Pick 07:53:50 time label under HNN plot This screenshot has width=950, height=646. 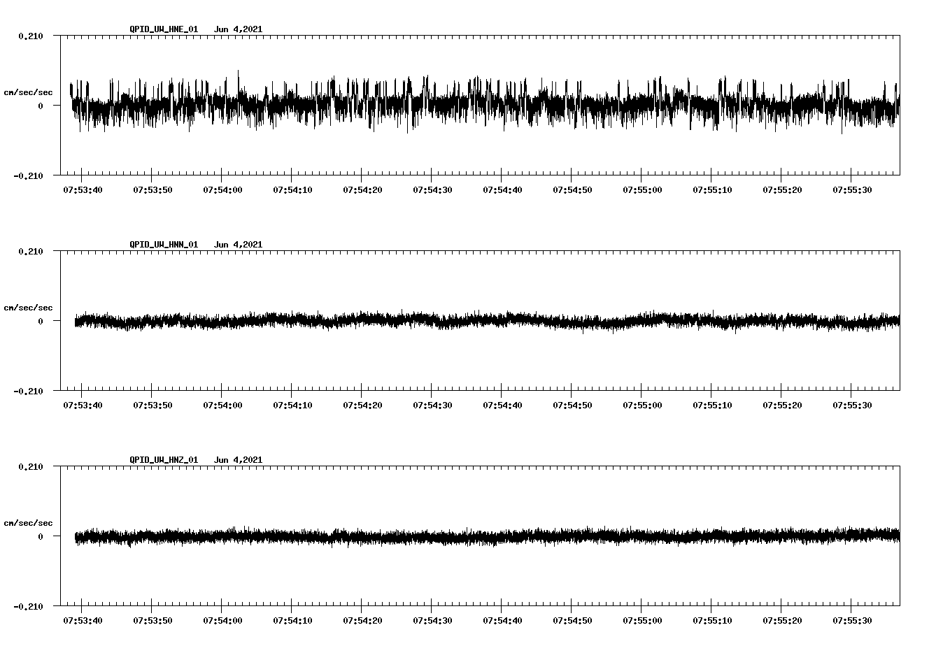(153, 405)
